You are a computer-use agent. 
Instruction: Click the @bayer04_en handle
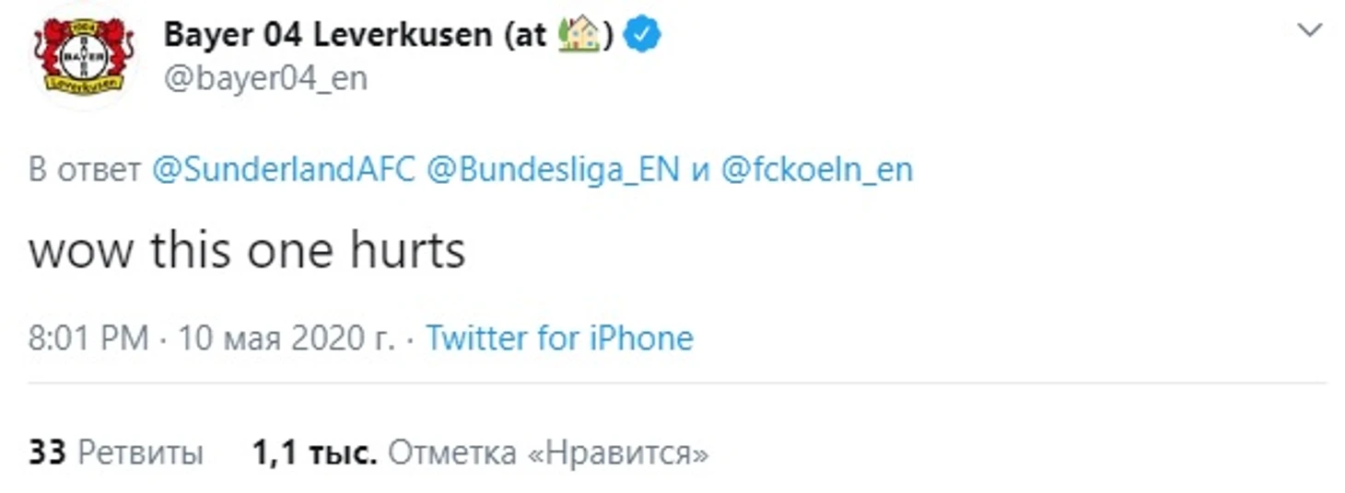[x=265, y=79]
